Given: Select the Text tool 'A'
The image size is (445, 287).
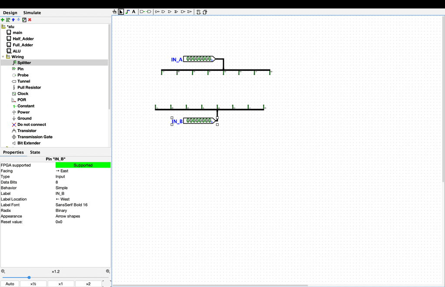Looking at the screenshot, I should click(x=133, y=12).
